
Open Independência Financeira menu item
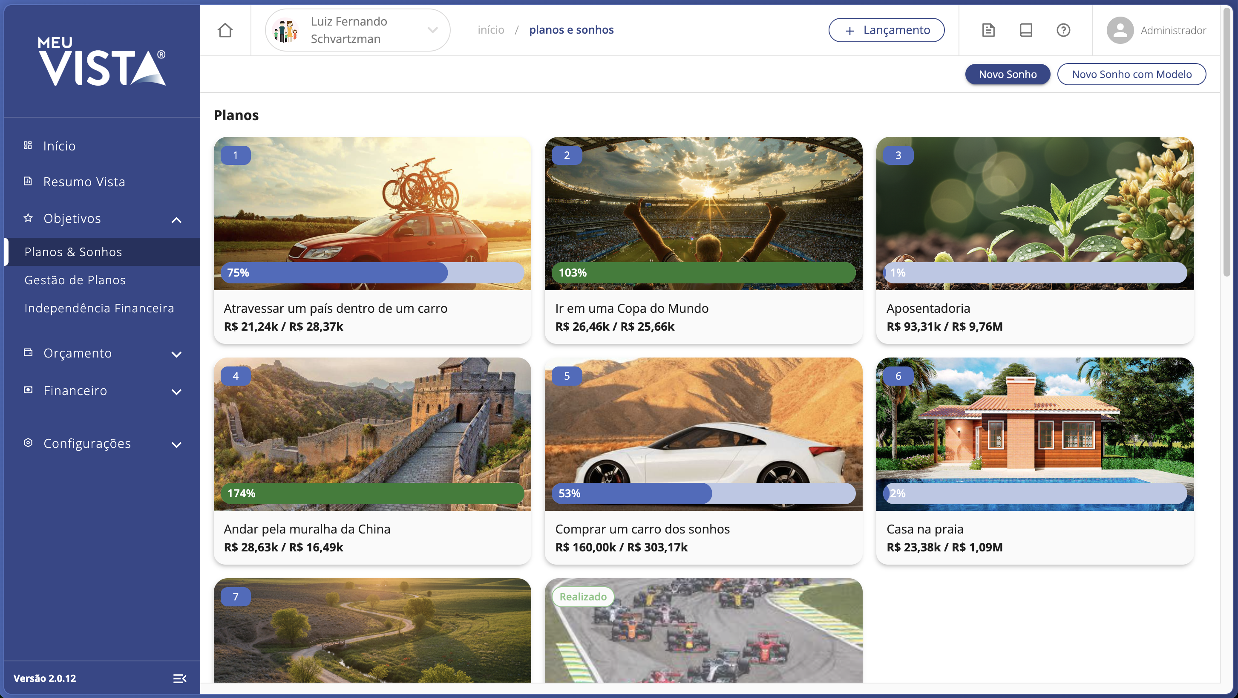click(99, 308)
